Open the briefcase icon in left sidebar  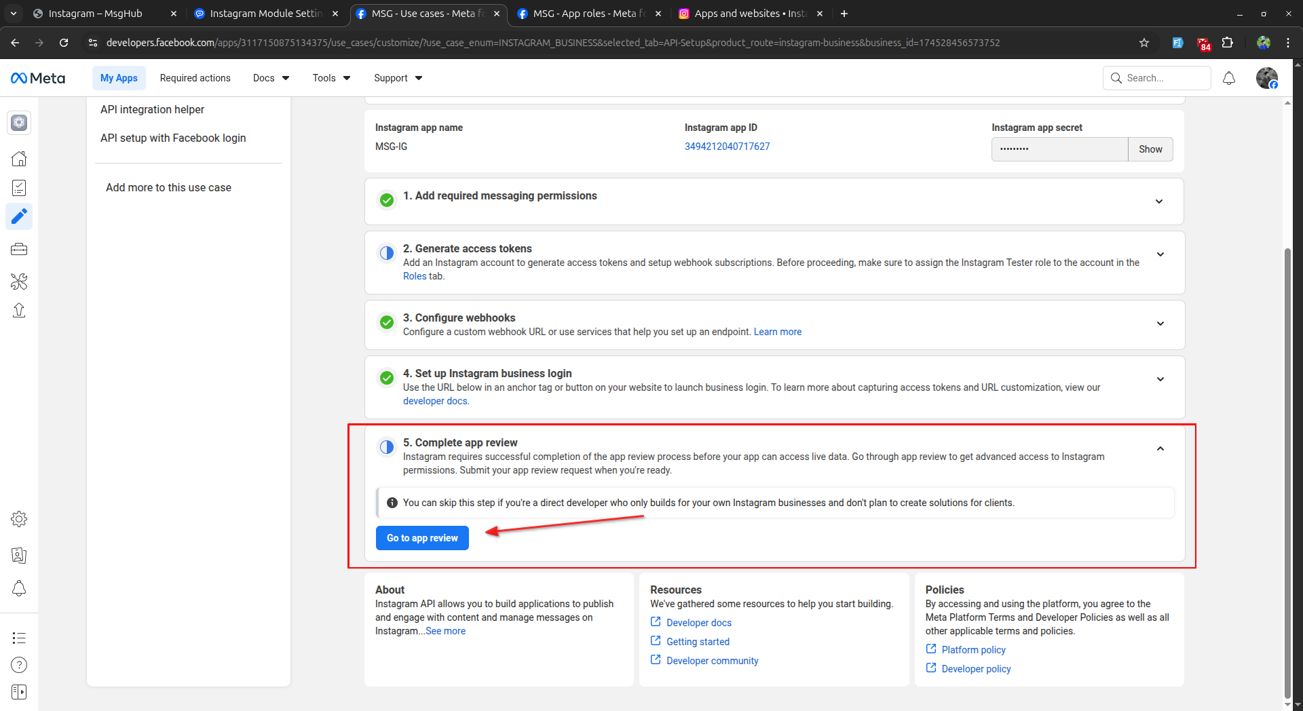point(19,249)
